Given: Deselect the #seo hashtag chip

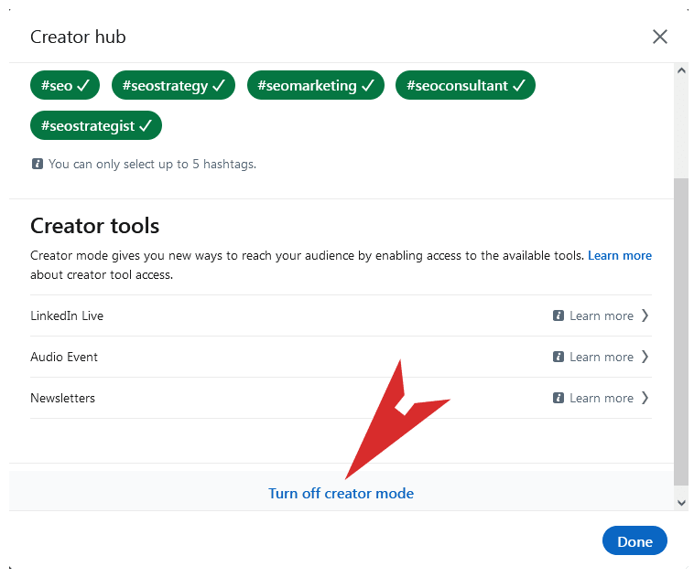Looking at the screenshot, I should pos(65,85).
